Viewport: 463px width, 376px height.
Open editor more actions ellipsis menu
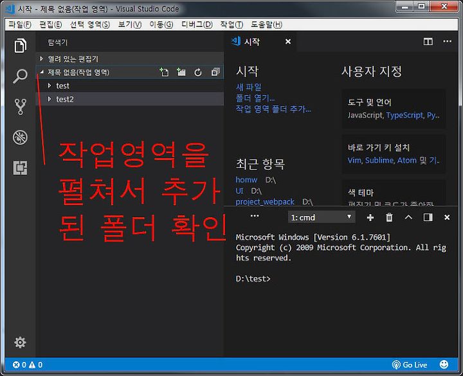click(x=448, y=41)
